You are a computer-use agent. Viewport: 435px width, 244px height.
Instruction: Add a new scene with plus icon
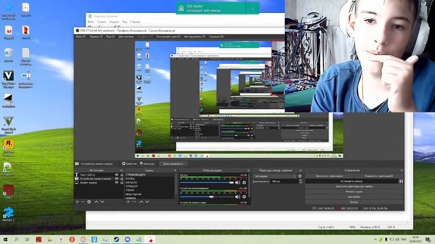[x=128, y=202]
